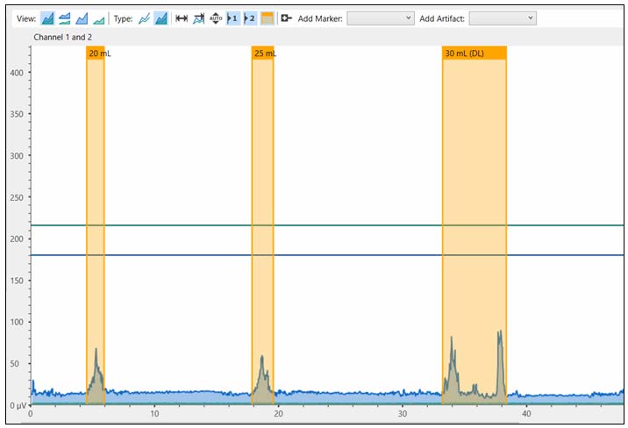
Task: Click the icon next to fit-width
Action: point(198,18)
